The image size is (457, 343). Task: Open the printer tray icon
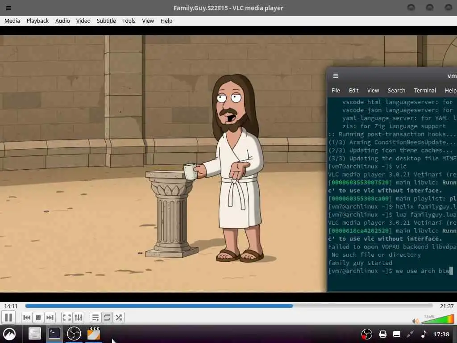(382, 334)
